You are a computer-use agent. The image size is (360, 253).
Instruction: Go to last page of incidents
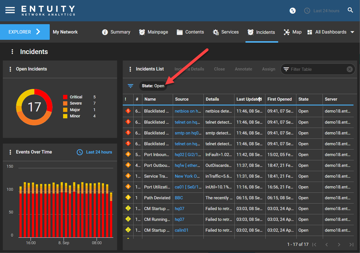click(351, 244)
